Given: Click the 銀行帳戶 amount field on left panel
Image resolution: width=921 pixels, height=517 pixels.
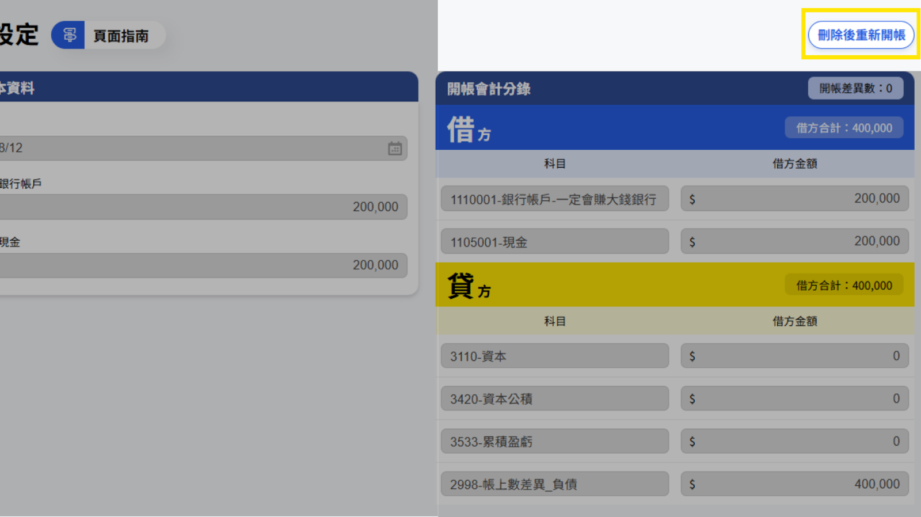Looking at the screenshot, I should [201, 207].
